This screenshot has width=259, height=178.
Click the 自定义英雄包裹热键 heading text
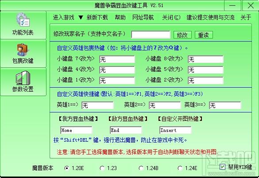[x=122, y=48]
